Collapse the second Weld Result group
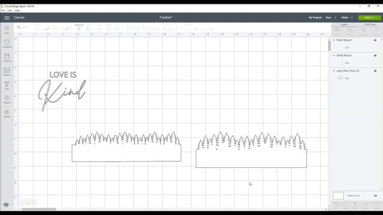 pos(334,56)
